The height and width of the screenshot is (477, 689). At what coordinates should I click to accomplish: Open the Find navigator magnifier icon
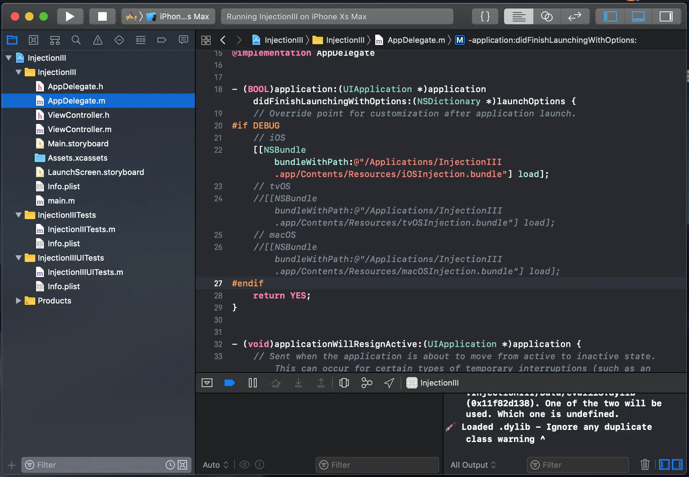tap(76, 40)
